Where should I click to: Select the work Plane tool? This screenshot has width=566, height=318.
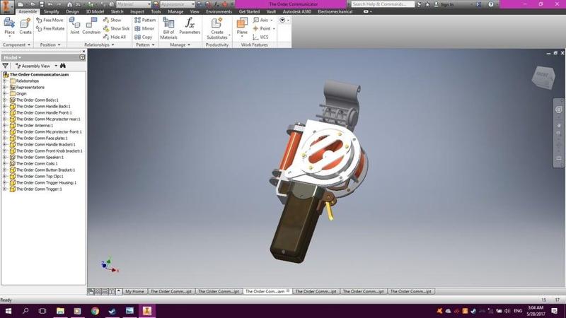[x=242, y=26]
